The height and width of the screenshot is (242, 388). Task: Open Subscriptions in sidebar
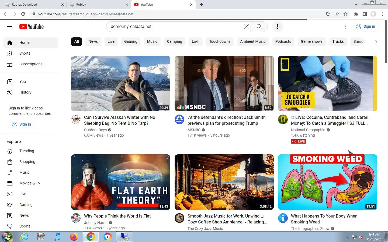tap(31, 64)
